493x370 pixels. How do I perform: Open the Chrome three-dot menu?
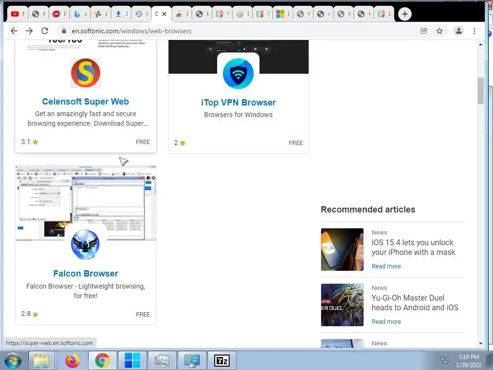point(474,31)
